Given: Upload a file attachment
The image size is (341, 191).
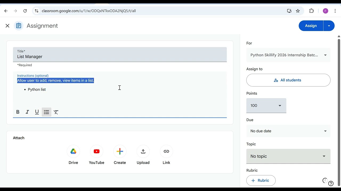Looking at the screenshot, I should click(143, 151).
